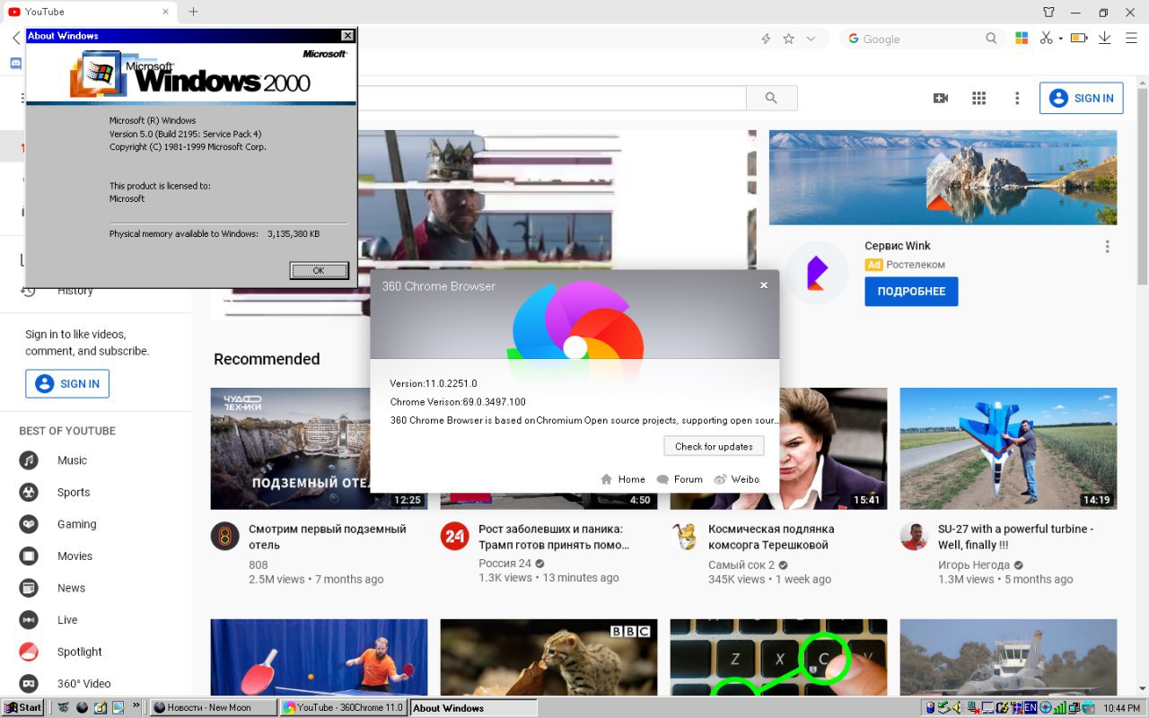Expand the address bar dropdown chevron
This screenshot has height=718, width=1149.
tap(811, 39)
